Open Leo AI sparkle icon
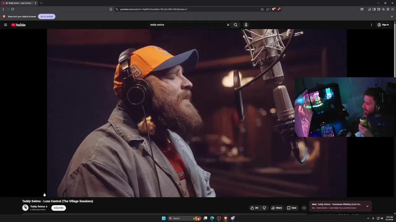 pos(383,9)
